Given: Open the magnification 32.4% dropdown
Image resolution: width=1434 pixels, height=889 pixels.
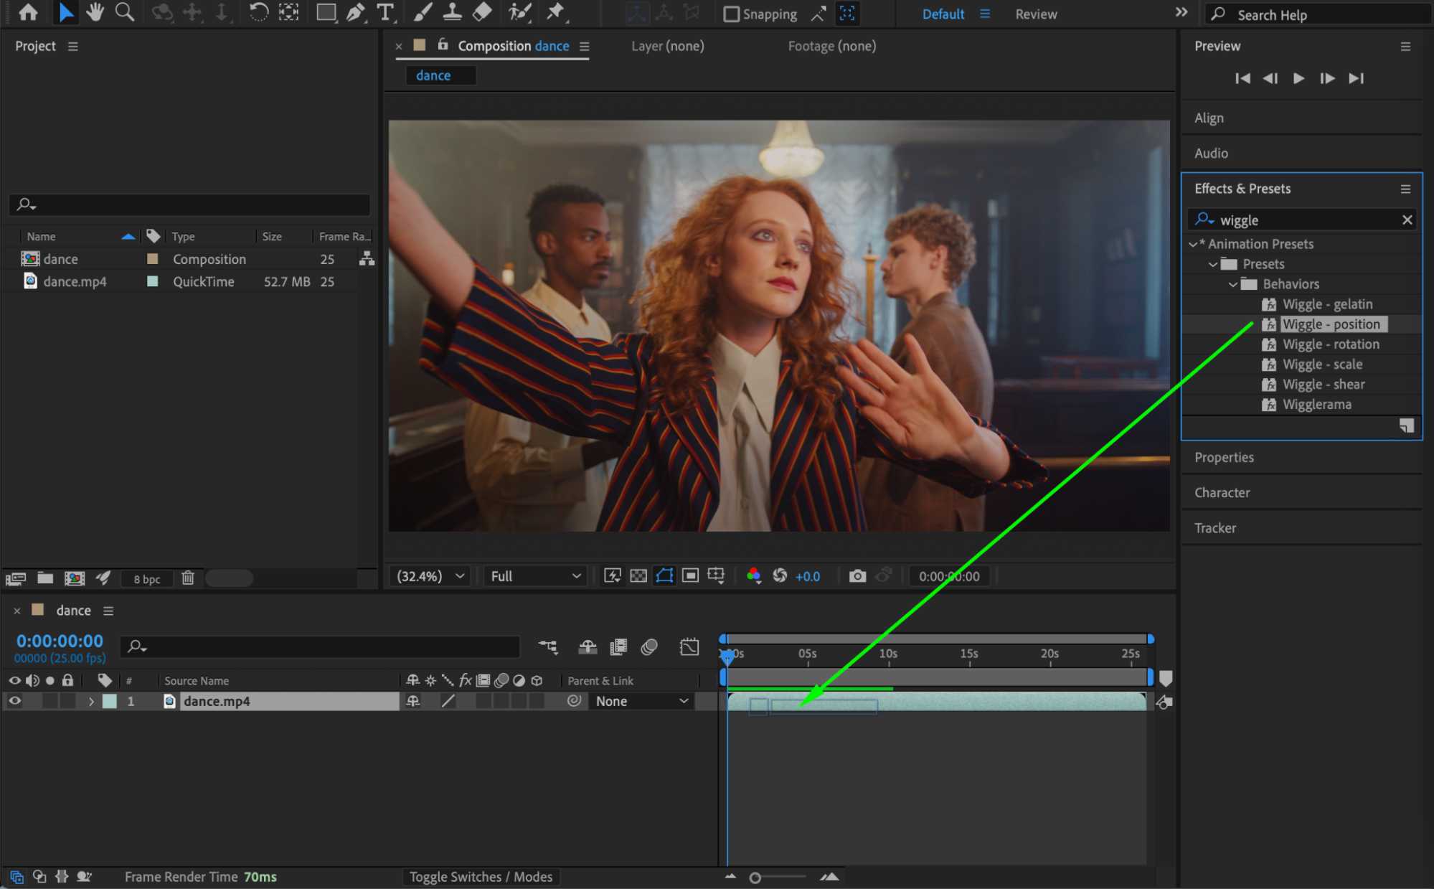Looking at the screenshot, I should (430, 576).
